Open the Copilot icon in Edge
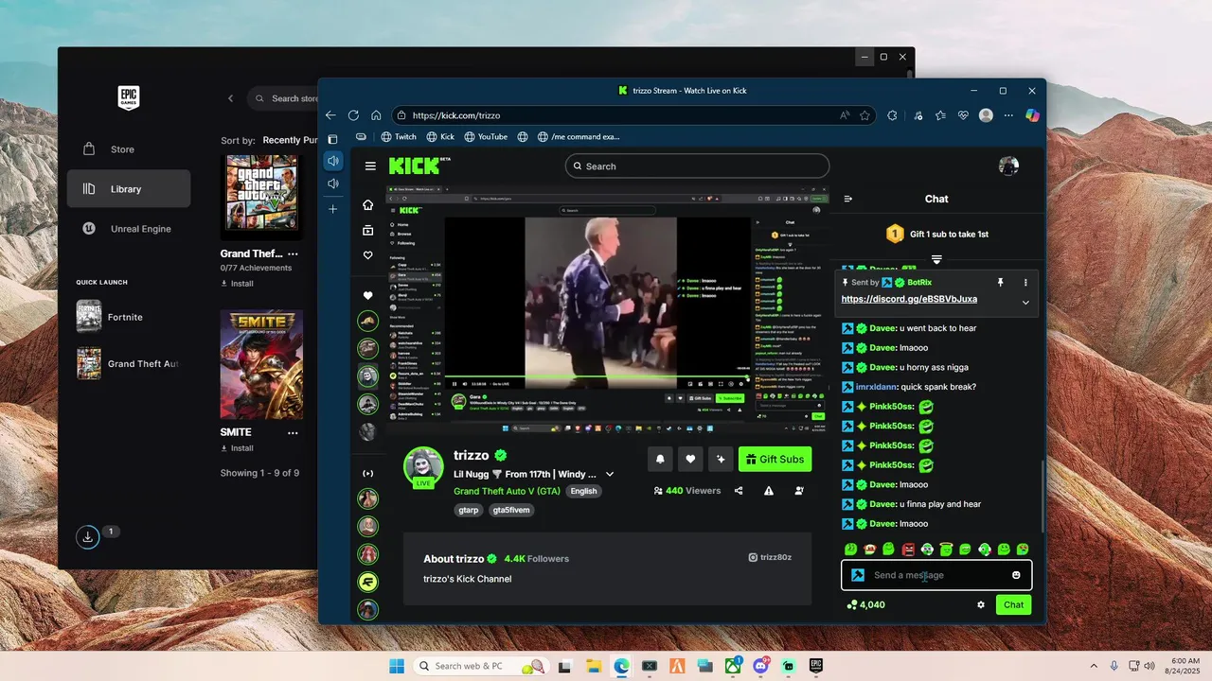1212x681 pixels. 1032,115
